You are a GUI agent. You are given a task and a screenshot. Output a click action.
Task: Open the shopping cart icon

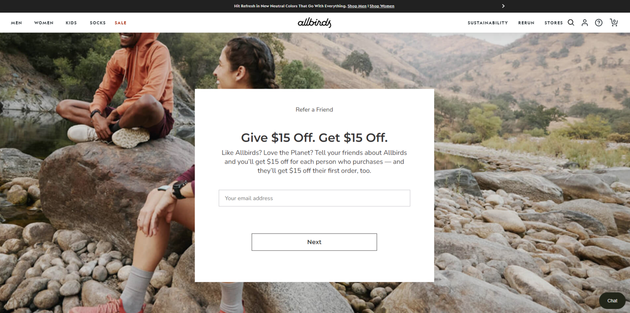click(614, 22)
